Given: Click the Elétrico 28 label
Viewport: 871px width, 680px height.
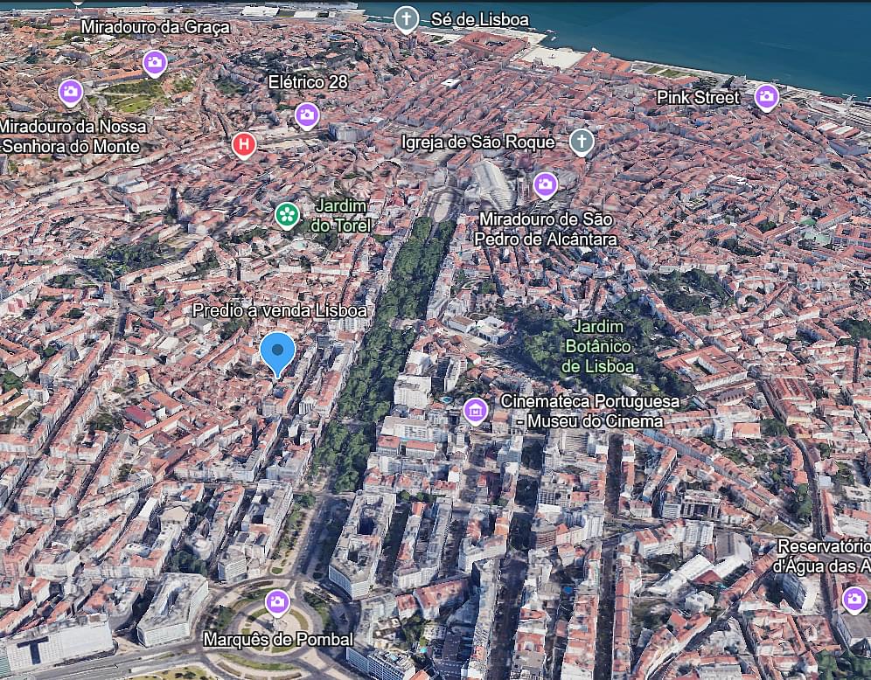Looking at the screenshot, I should point(308,82).
